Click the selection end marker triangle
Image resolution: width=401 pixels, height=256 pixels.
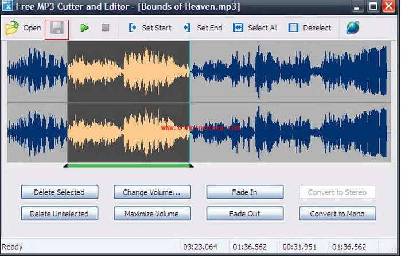click(x=191, y=166)
